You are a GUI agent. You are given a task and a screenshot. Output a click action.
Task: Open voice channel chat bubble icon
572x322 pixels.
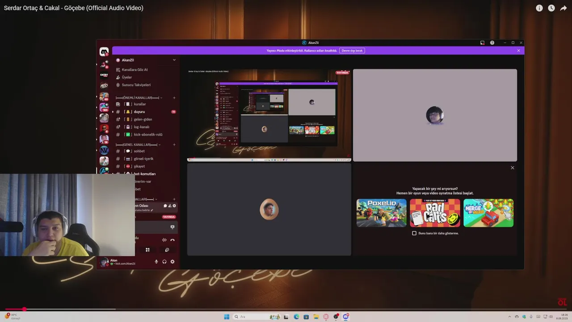tap(165, 206)
